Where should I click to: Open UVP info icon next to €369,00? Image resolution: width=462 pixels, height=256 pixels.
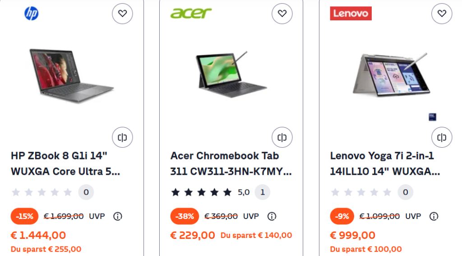point(272,216)
